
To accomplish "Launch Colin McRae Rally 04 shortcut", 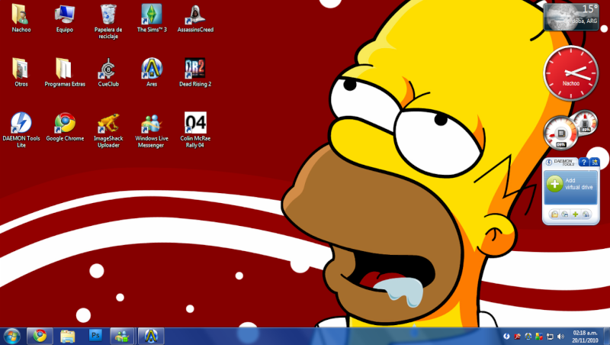I will 195,130.
